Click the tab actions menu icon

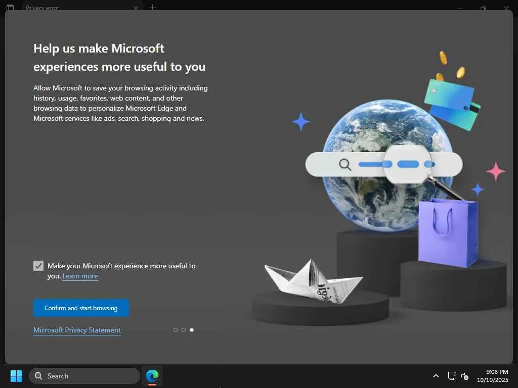pos(10,8)
